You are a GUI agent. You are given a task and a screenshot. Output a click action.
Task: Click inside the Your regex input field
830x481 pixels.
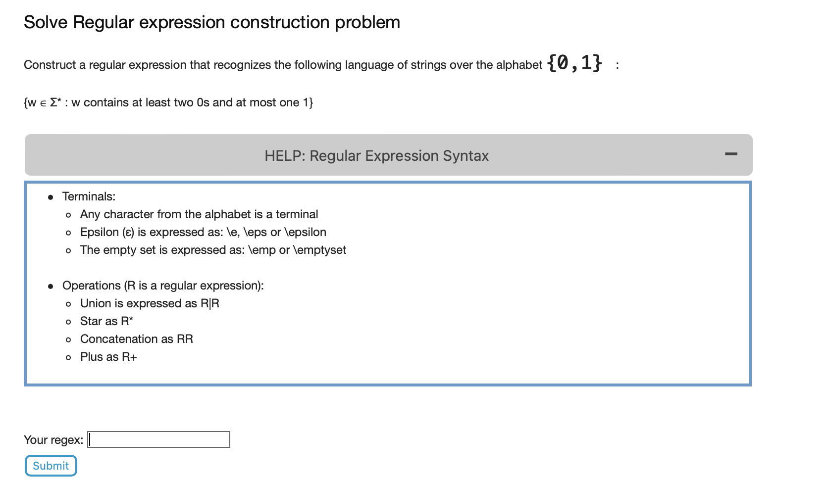[x=158, y=439]
